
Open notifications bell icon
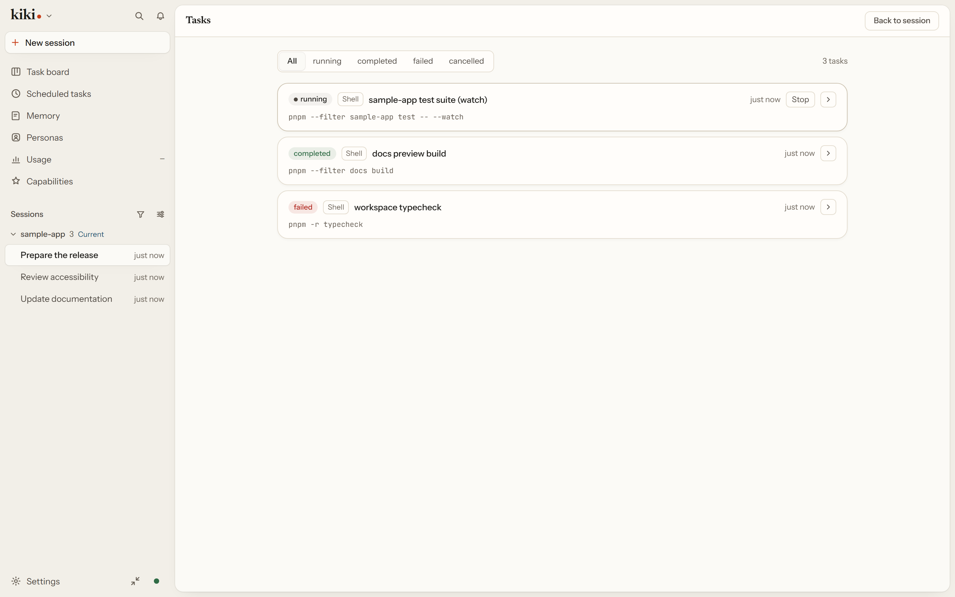point(160,16)
